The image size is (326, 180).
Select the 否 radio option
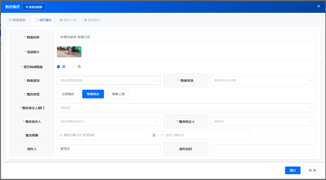coord(74,67)
